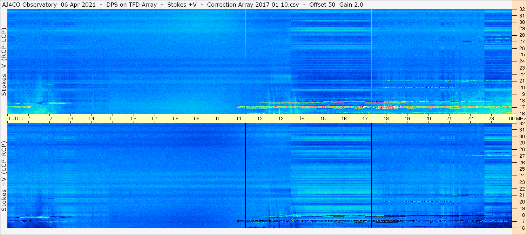Click light vertical line after 11 UTC, upper panel
This screenshot has height=235, width=527.
coord(245,62)
